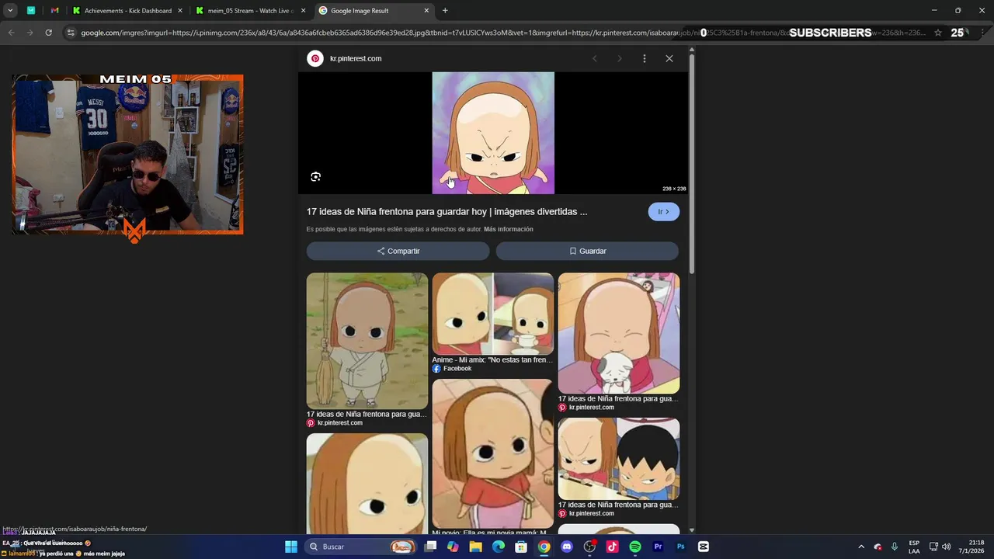Open the volume speaker tray icon
The height and width of the screenshot is (559, 994).
[946, 547]
